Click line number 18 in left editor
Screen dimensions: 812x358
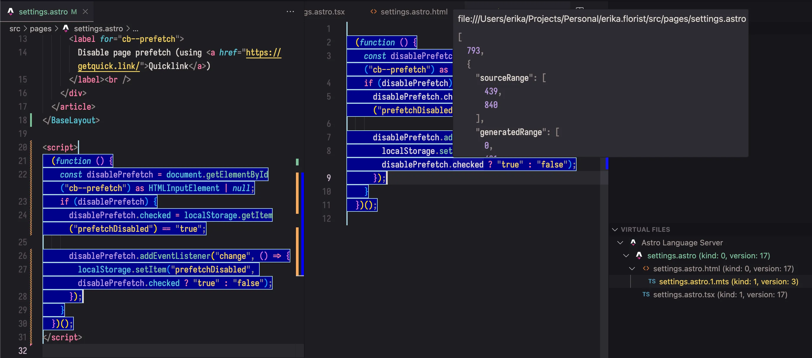(22, 120)
